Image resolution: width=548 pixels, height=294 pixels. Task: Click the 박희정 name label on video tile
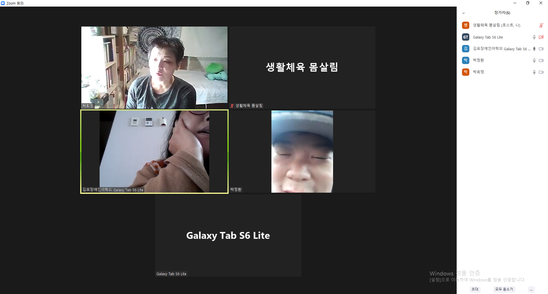pyautogui.click(x=88, y=106)
